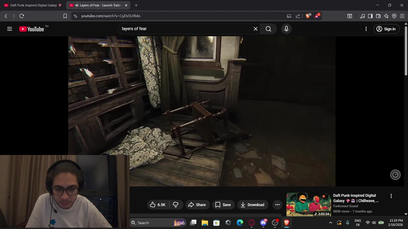Image resolution: width=408 pixels, height=229 pixels.
Task: Open the Funkonaut Sound channel name
Action: 346,206
